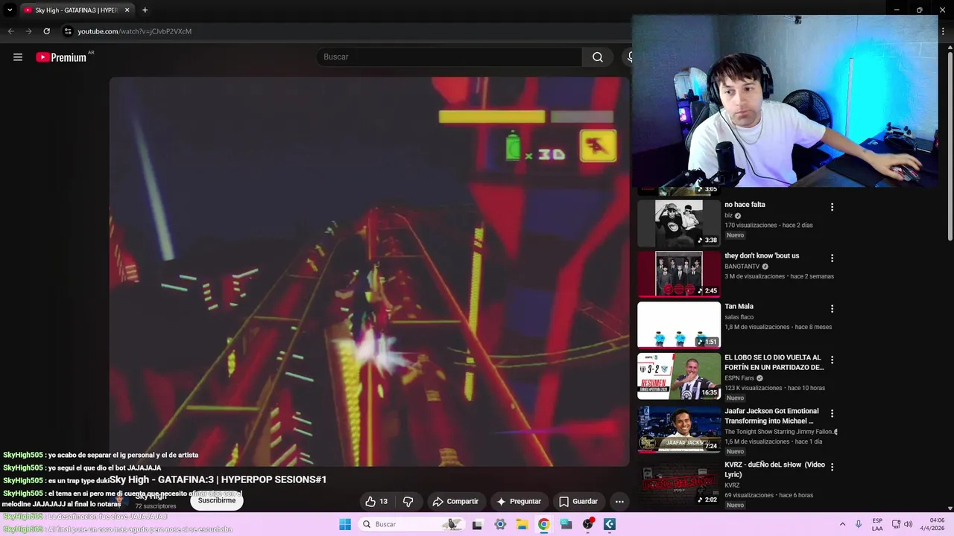954x536 pixels.
Task: Select the 'Sky High - GATAFINA:3' browser tab
Action: click(77, 10)
